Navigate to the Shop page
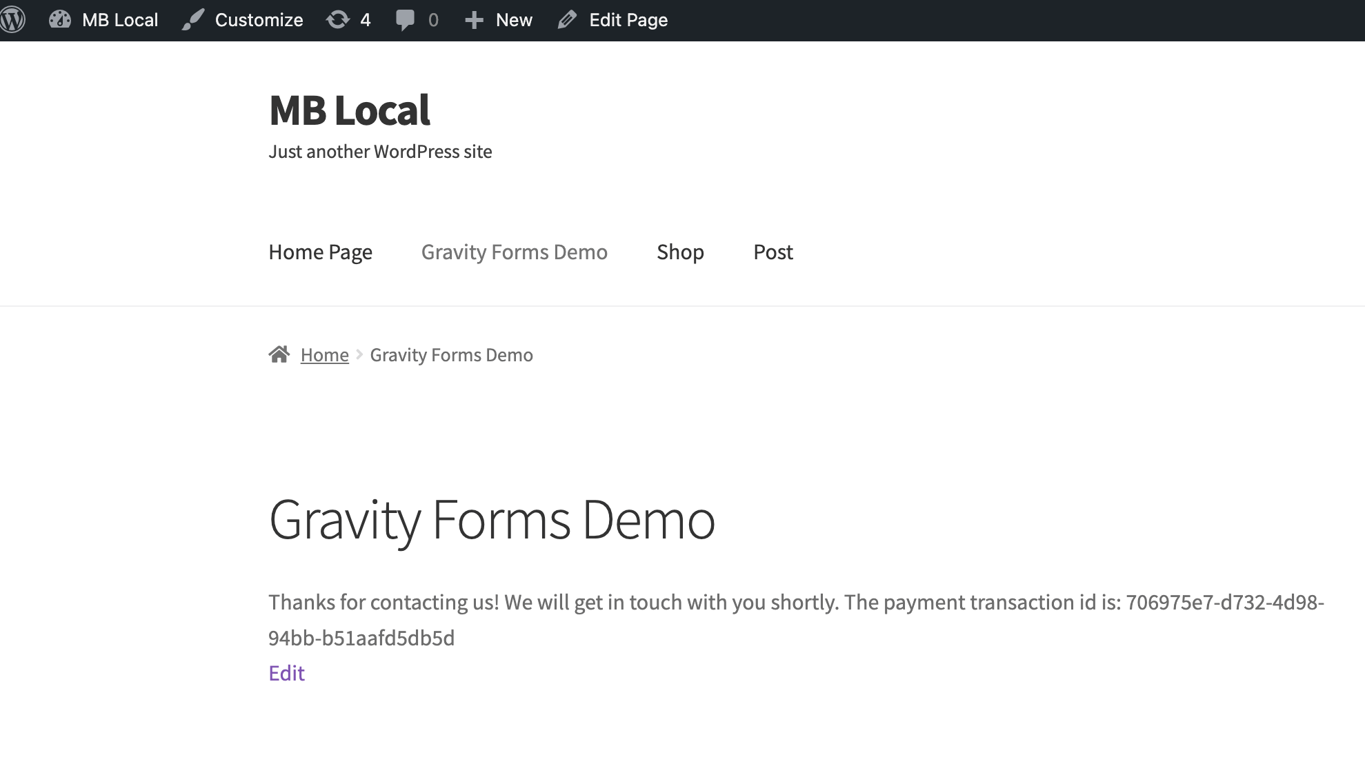1365x775 pixels. coord(680,252)
